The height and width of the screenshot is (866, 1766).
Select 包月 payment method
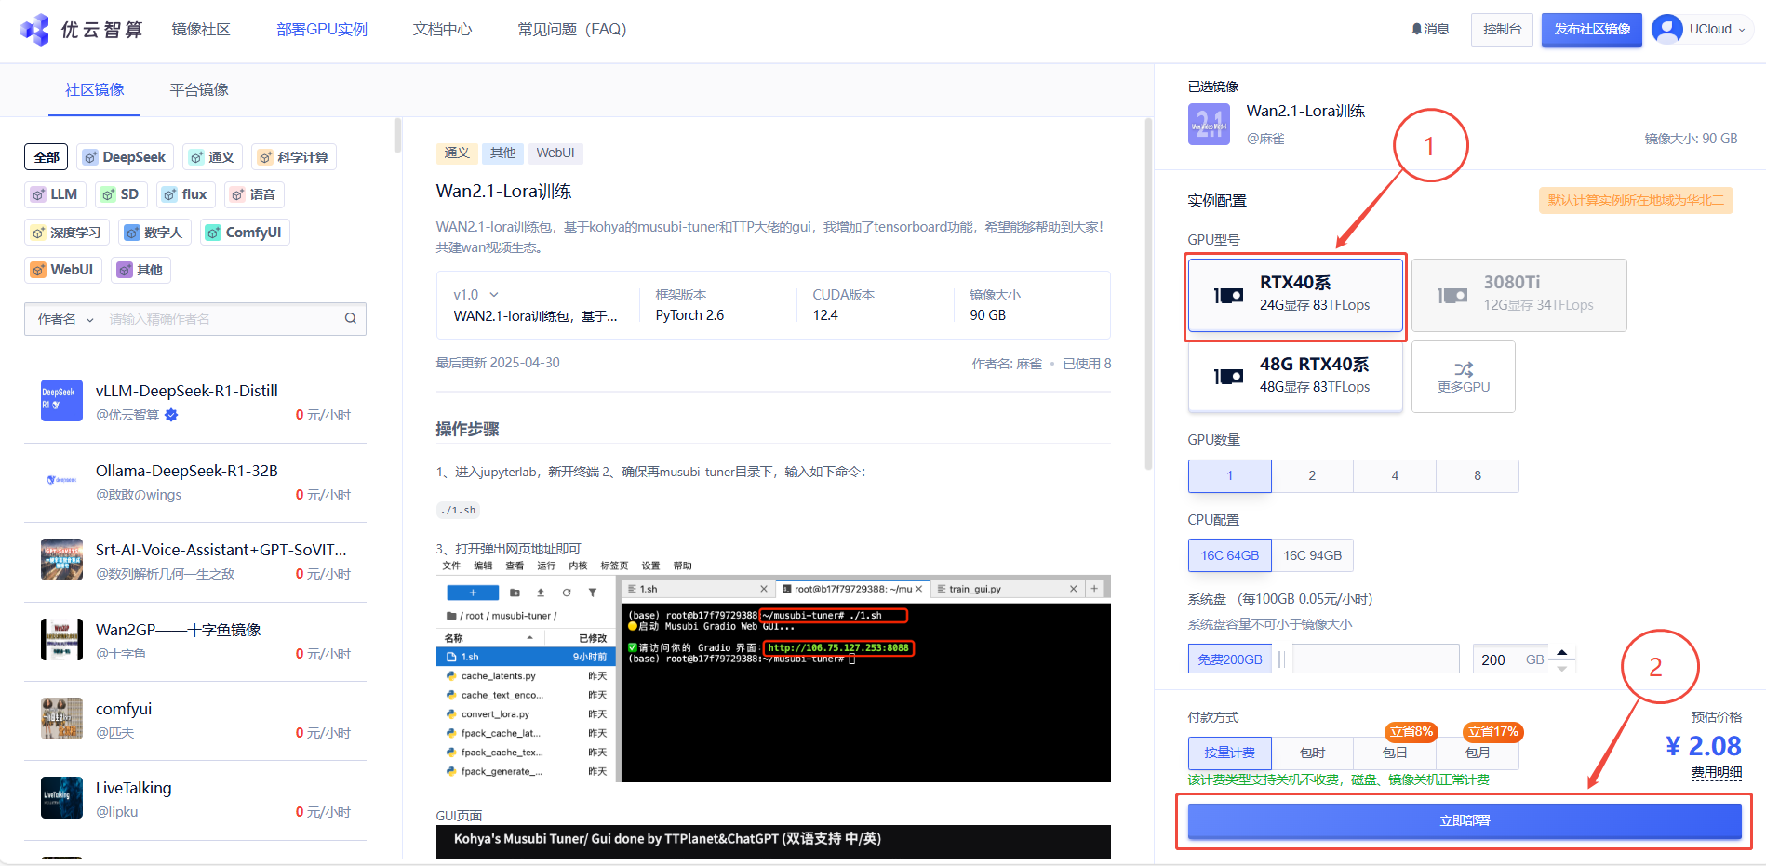[x=1478, y=753]
